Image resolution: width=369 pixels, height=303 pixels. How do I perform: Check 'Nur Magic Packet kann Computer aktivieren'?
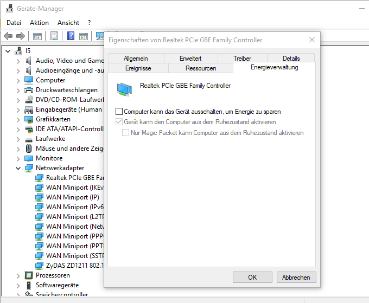pyautogui.click(x=125, y=133)
